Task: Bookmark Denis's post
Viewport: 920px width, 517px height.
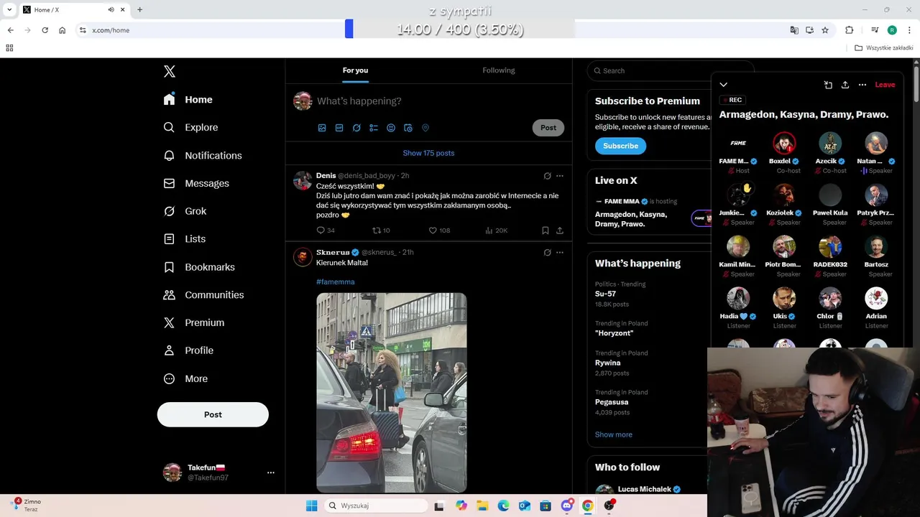Action: point(546,230)
